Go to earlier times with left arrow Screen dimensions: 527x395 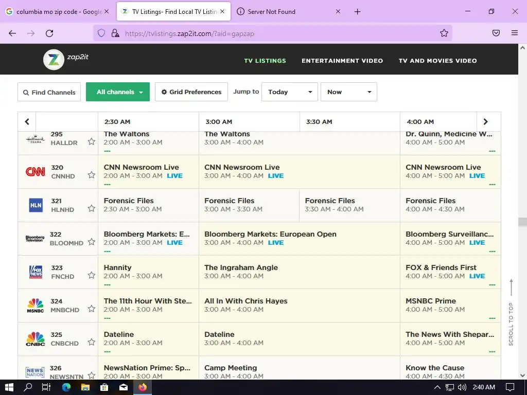[x=27, y=121]
